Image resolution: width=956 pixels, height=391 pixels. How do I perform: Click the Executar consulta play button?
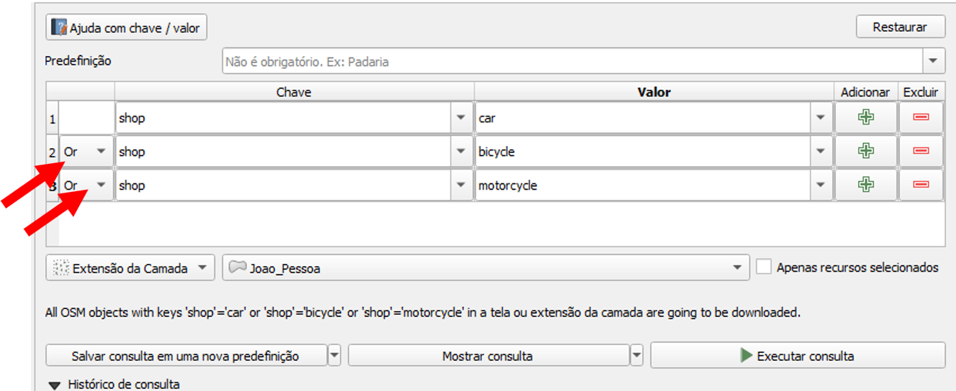(x=797, y=356)
